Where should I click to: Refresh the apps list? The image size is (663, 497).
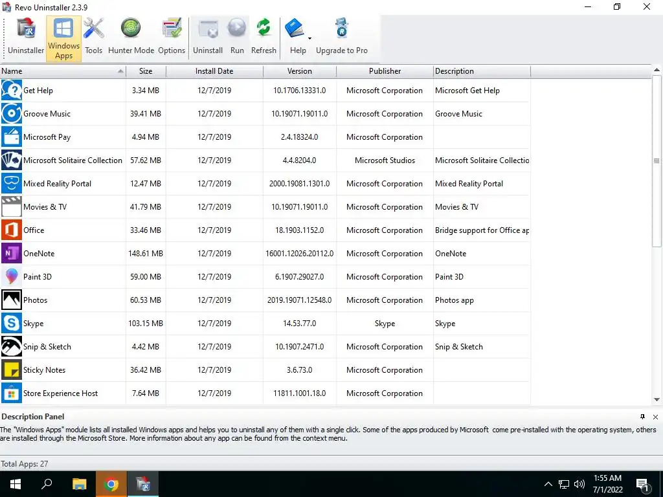click(x=264, y=37)
